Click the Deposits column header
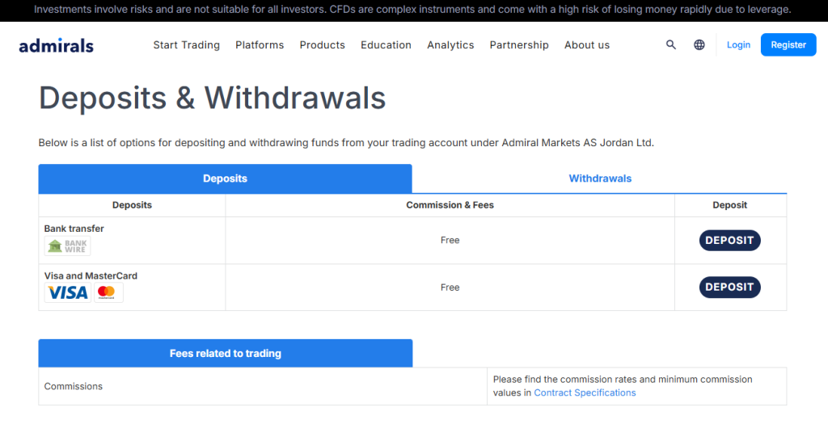828x424 pixels. [x=132, y=205]
